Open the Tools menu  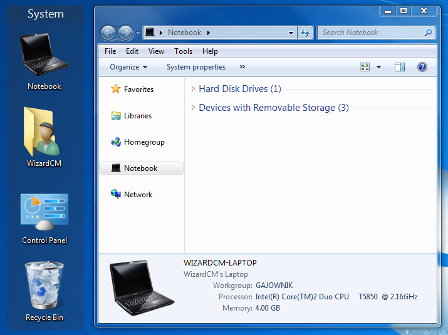click(183, 51)
